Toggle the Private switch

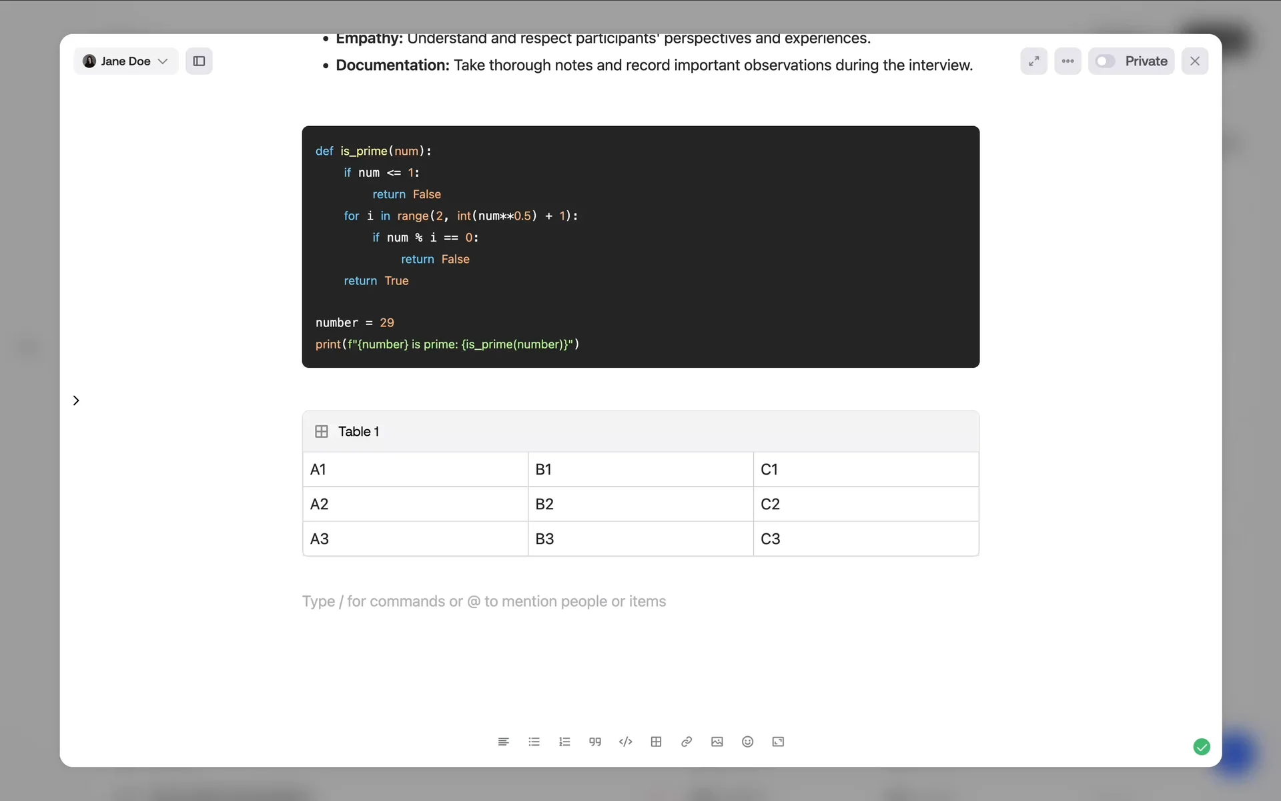[x=1106, y=61]
